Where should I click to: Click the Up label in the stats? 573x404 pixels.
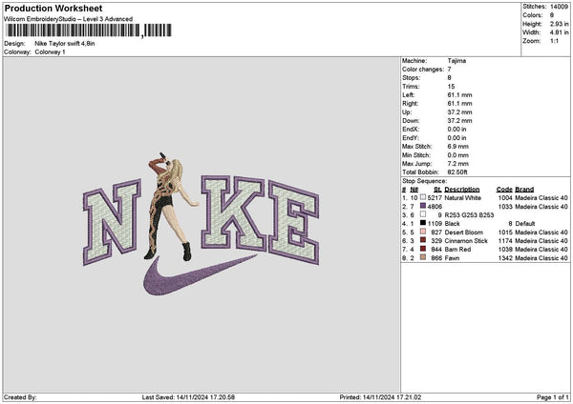pos(407,112)
